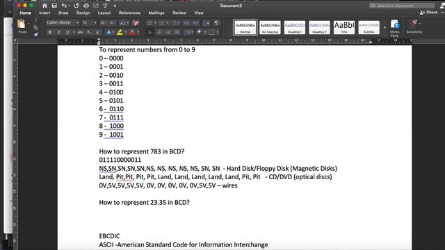This screenshot has height=250, width=445.
Task: Apply the Subtitle style
Action: coord(369,28)
